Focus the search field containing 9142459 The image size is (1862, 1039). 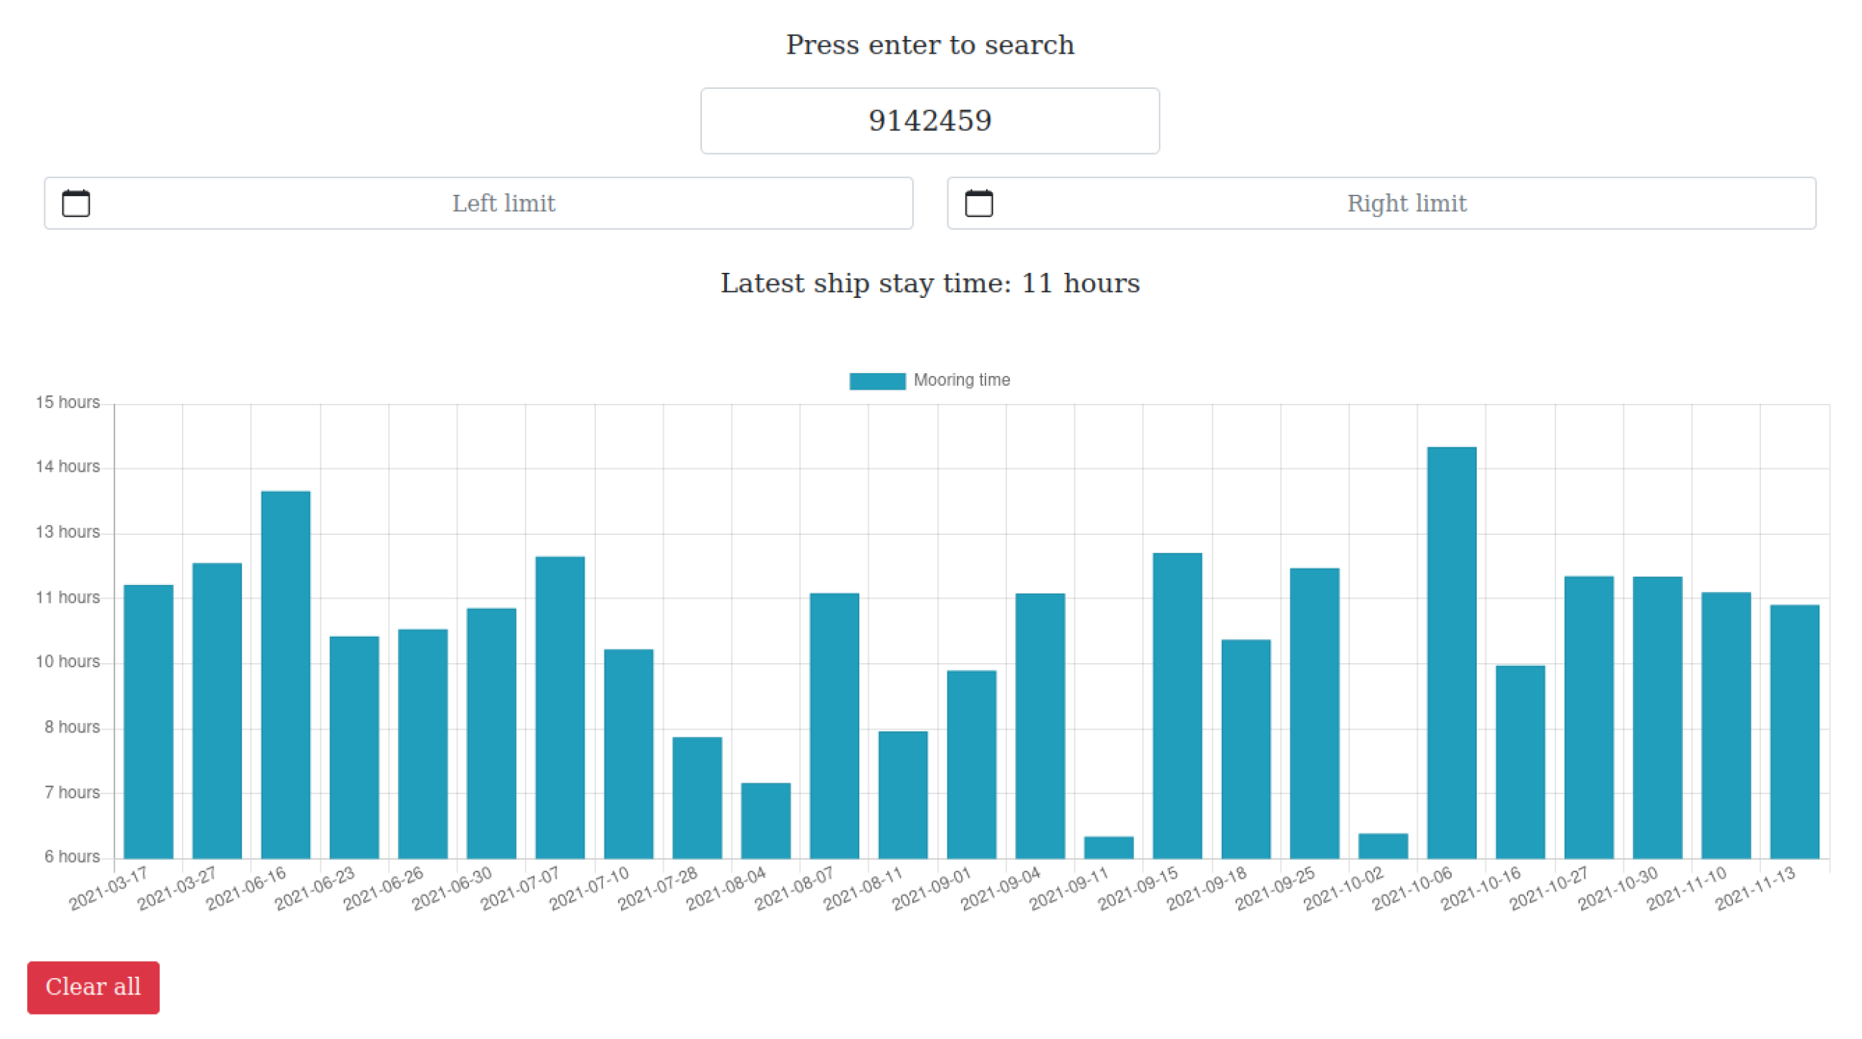click(x=930, y=121)
